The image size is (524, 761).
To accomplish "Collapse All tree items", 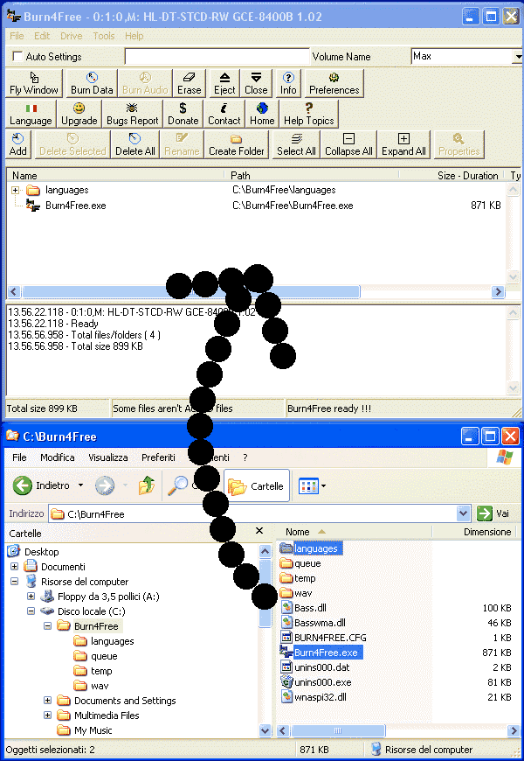I will click(x=348, y=144).
